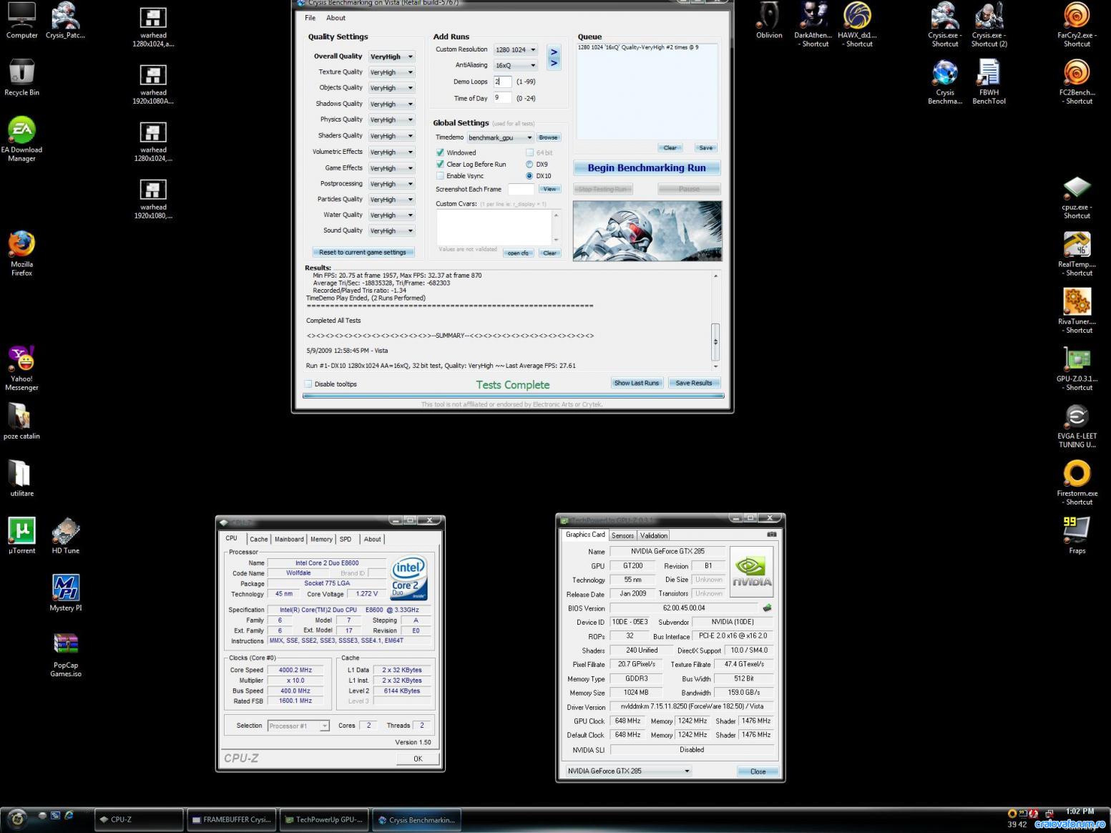Image resolution: width=1111 pixels, height=833 pixels.
Task: Expand the Water Quality dropdown
Action: click(391, 215)
